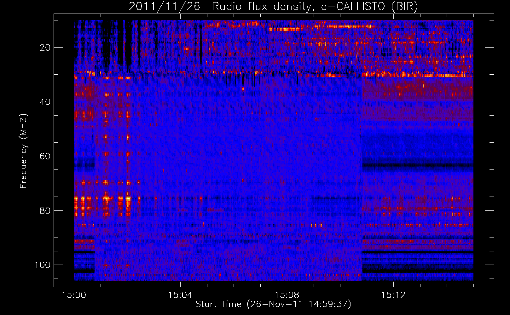
Task: Click the '15:08' time tick label
Action: click(x=287, y=295)
